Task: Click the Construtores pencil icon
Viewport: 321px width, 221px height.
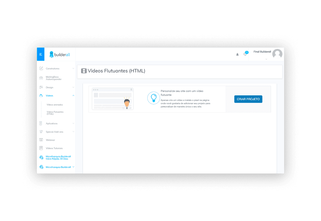Action: click(x=41, y=68)
